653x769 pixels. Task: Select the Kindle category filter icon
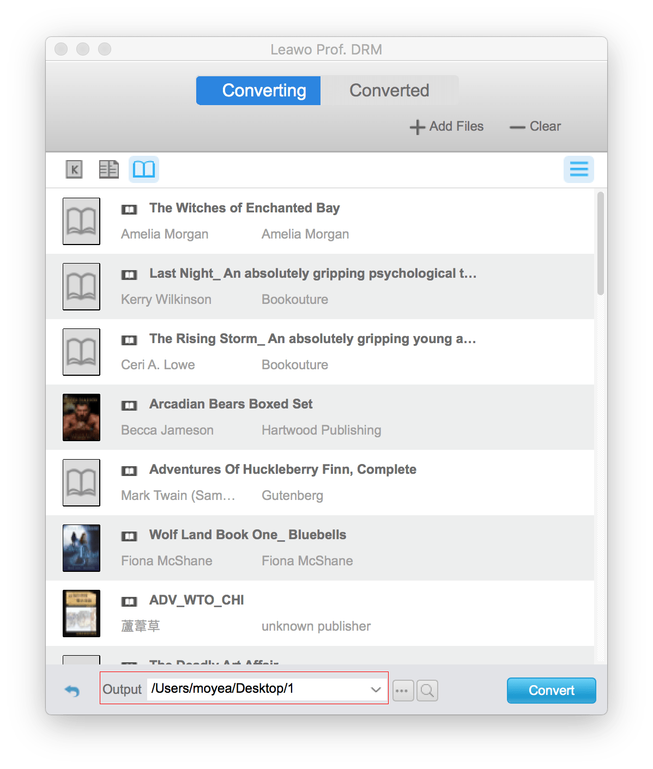tap(74, 169)
